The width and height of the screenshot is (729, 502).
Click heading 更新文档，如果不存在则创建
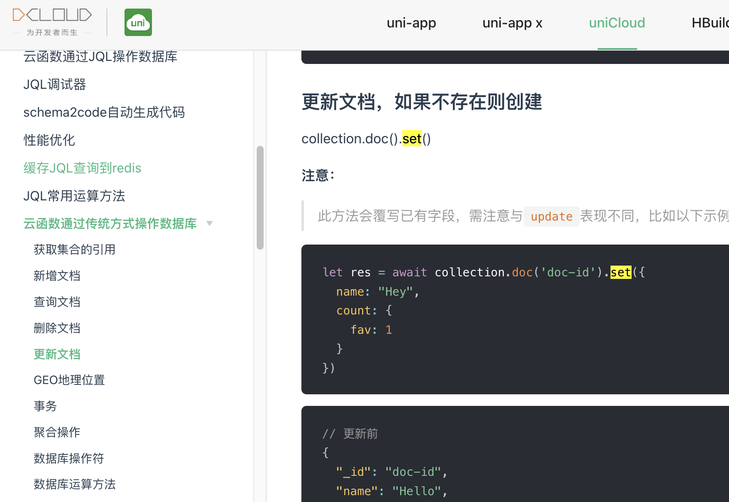click(x=422, y=102)
